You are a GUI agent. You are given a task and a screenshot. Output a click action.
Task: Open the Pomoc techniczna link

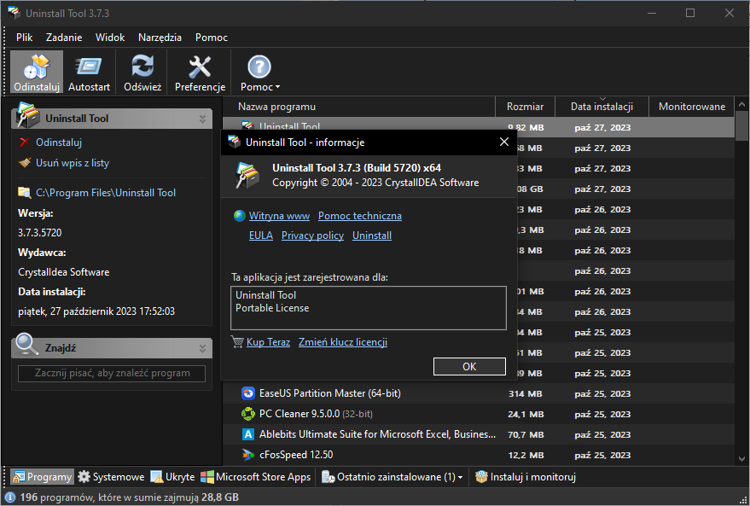click(360, 216)
